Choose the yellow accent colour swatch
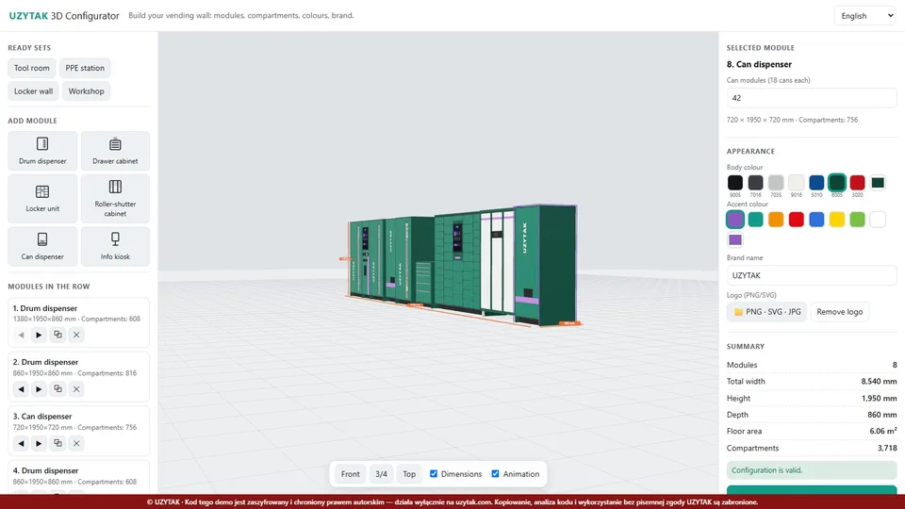This screenshot has width=905, height=509. click(x=837, y=220)
